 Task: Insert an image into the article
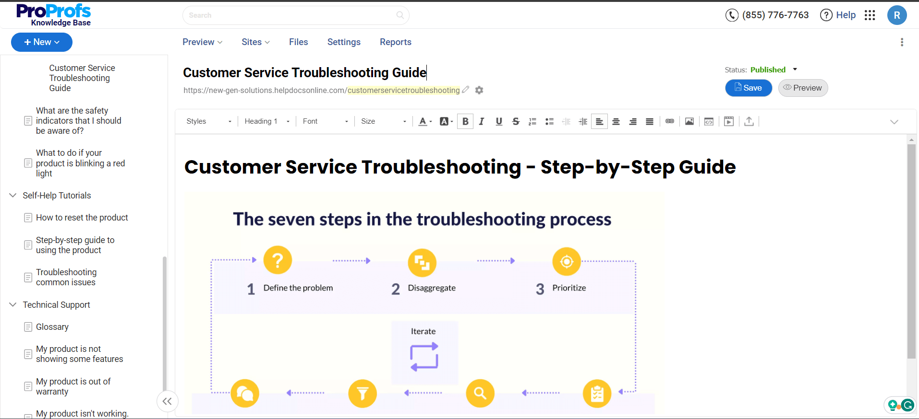click(689, 121)
